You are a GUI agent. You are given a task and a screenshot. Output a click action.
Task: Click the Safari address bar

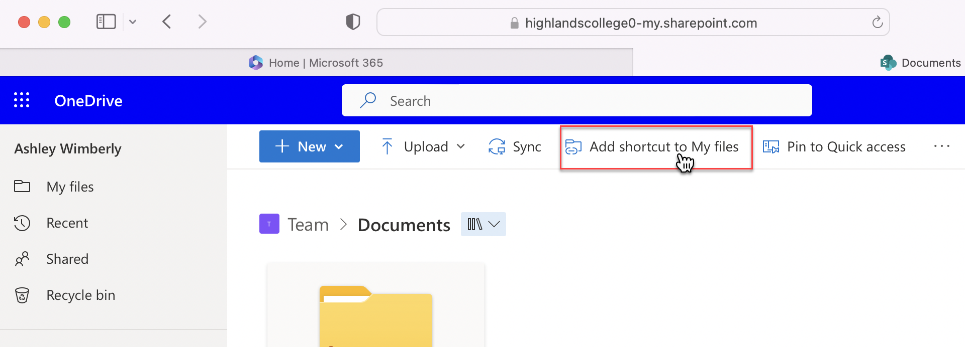[x=633, y=23]
